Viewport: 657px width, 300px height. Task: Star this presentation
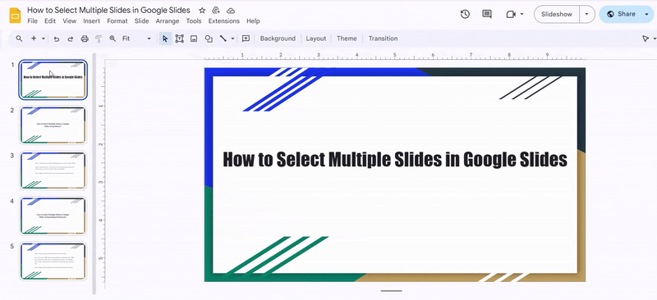pyautogui.click(x=202, y=10)
